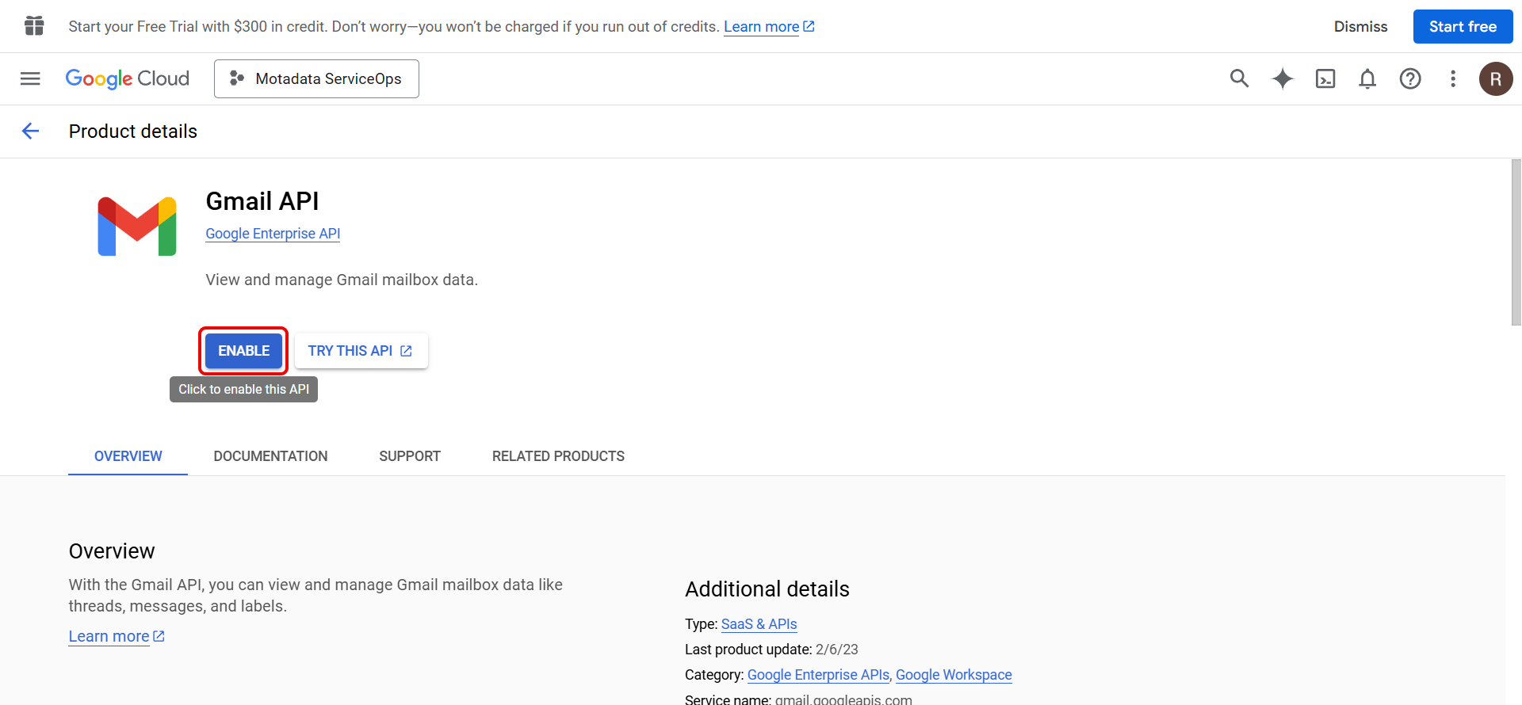
Task: Open Gemini AI sparkle assistant
Action: coord(1283,78)
